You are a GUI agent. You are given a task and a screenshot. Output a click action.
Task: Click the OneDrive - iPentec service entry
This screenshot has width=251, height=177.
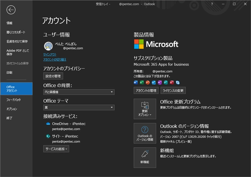(x=66, y=126)
